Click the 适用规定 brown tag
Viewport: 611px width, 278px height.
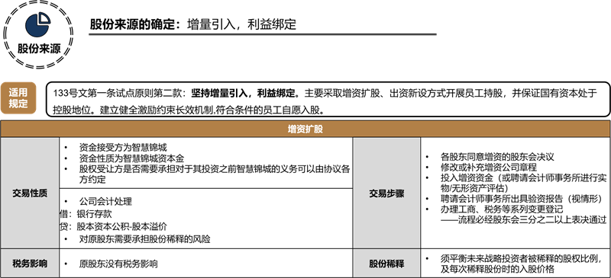tap(18, 98)
